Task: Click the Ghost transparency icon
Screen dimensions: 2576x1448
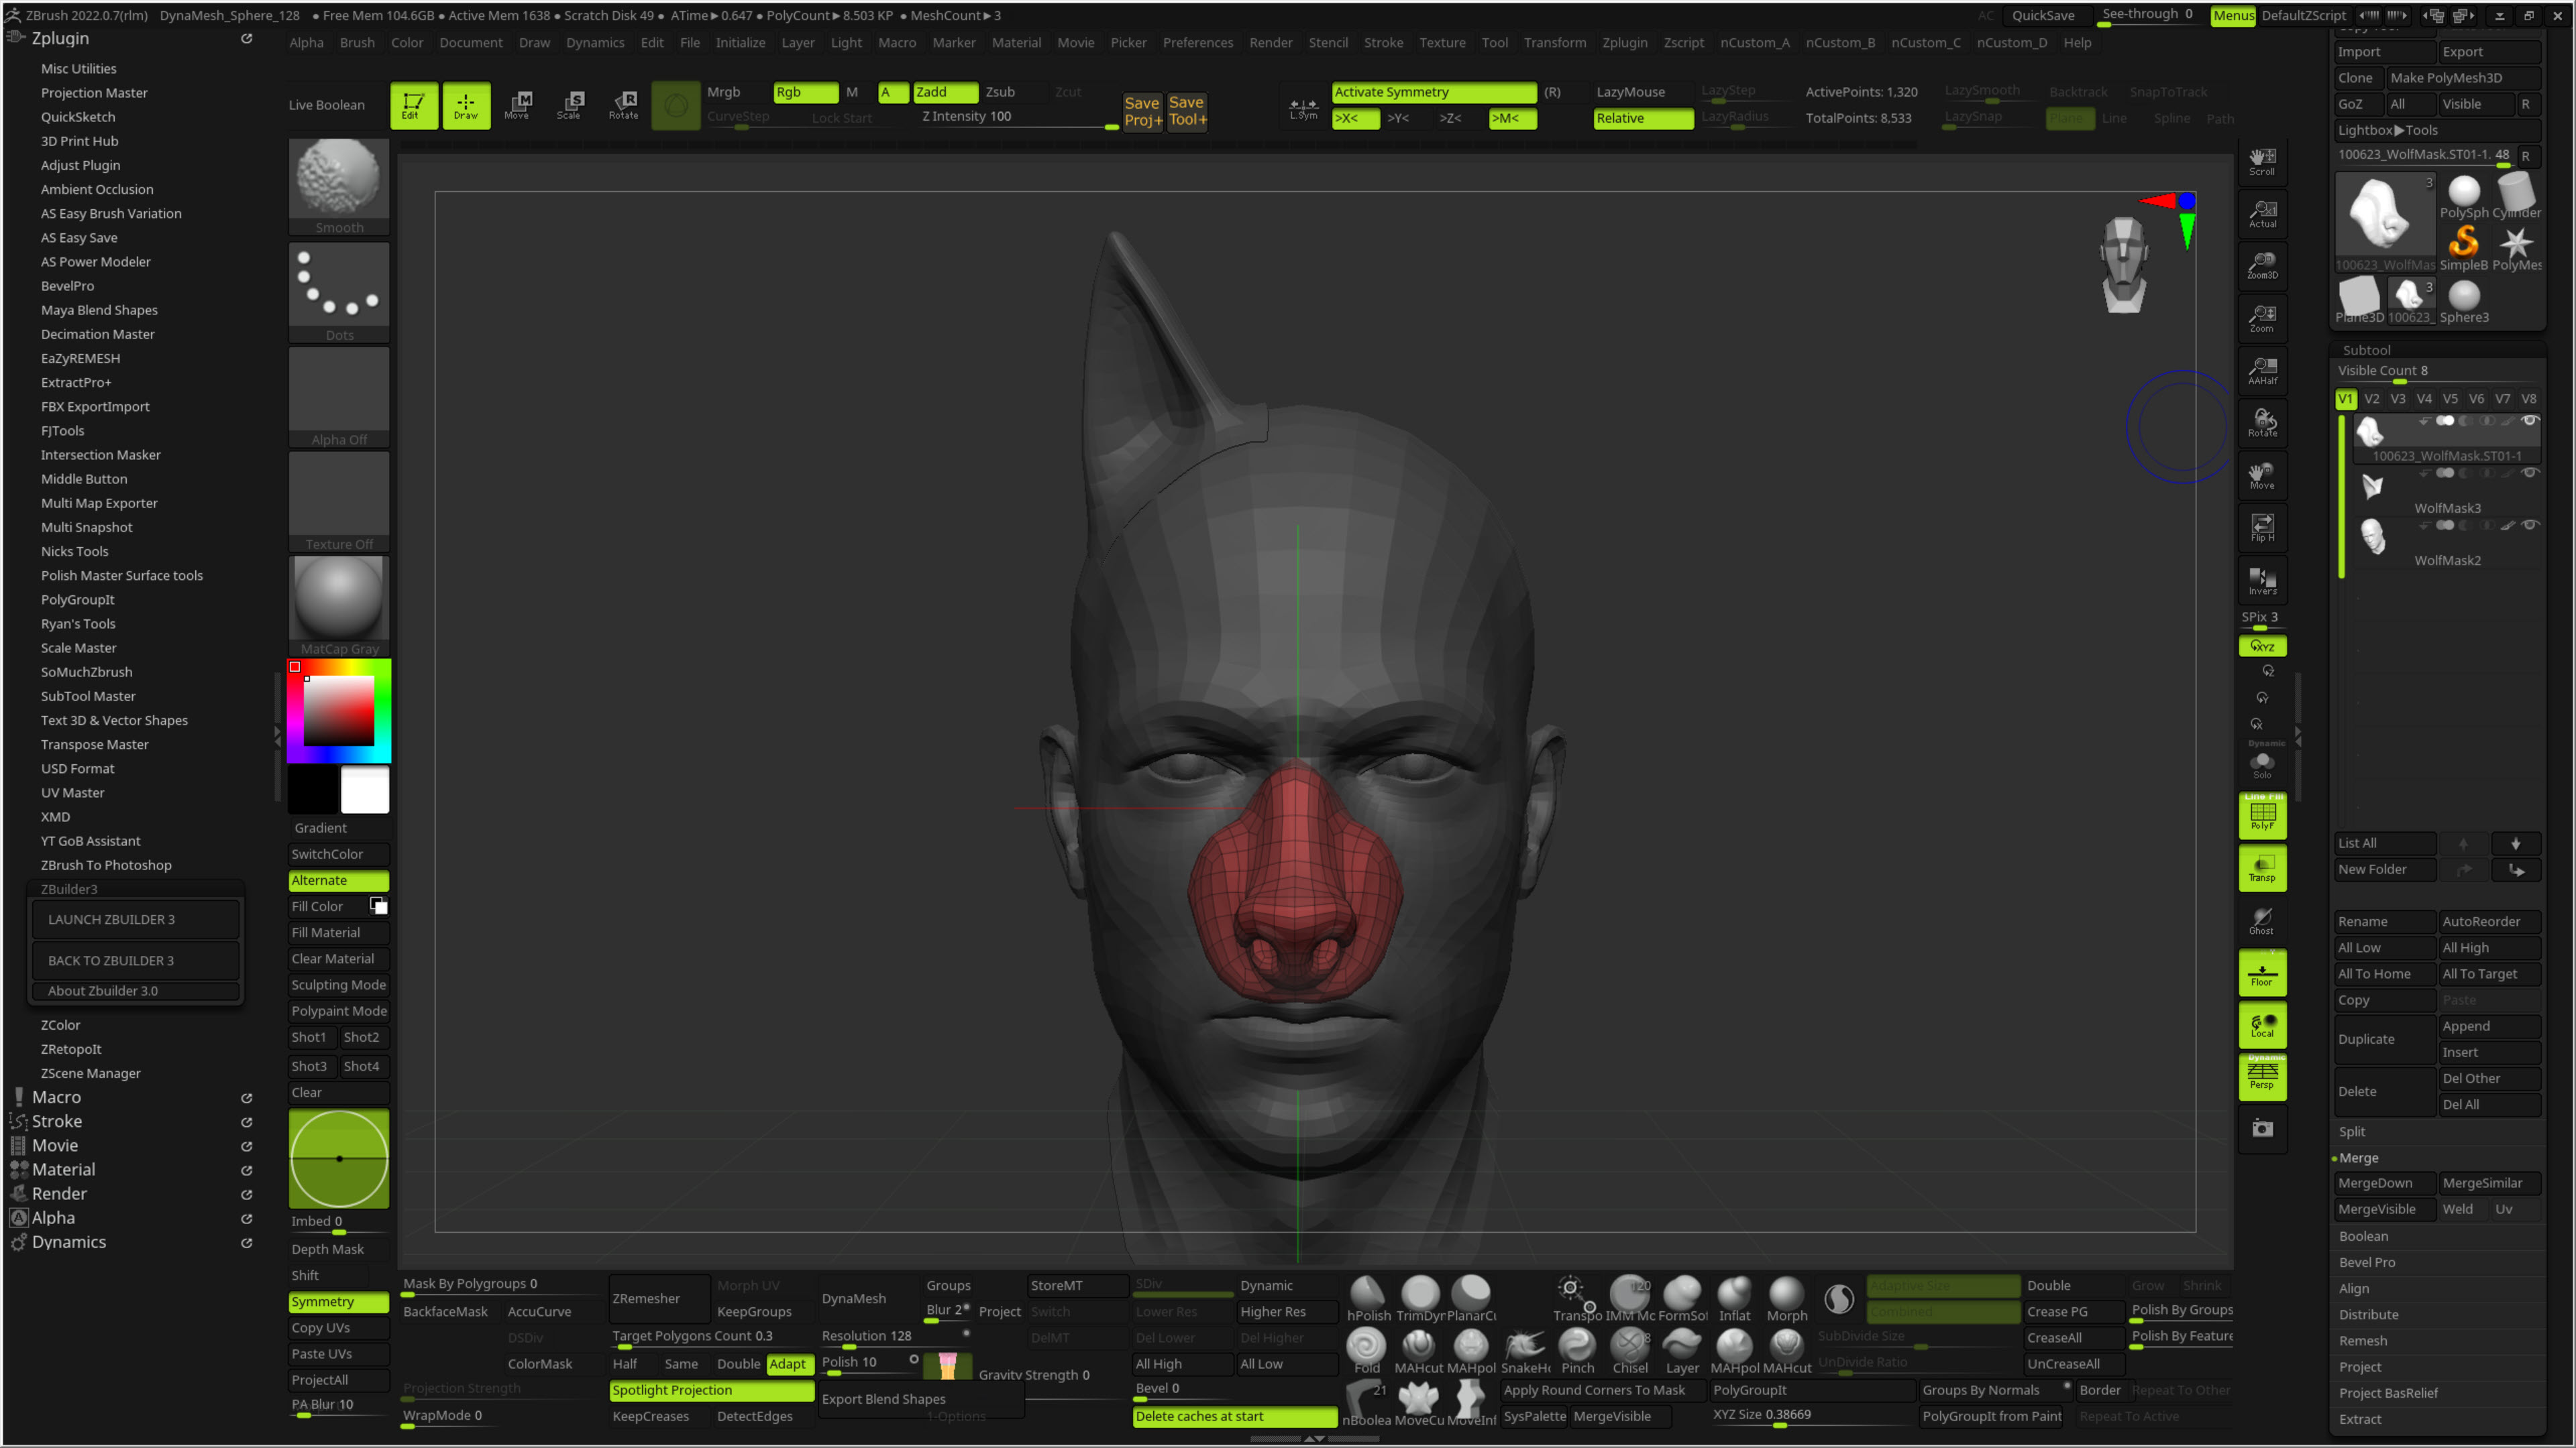Action: [x=2262, y=920]
